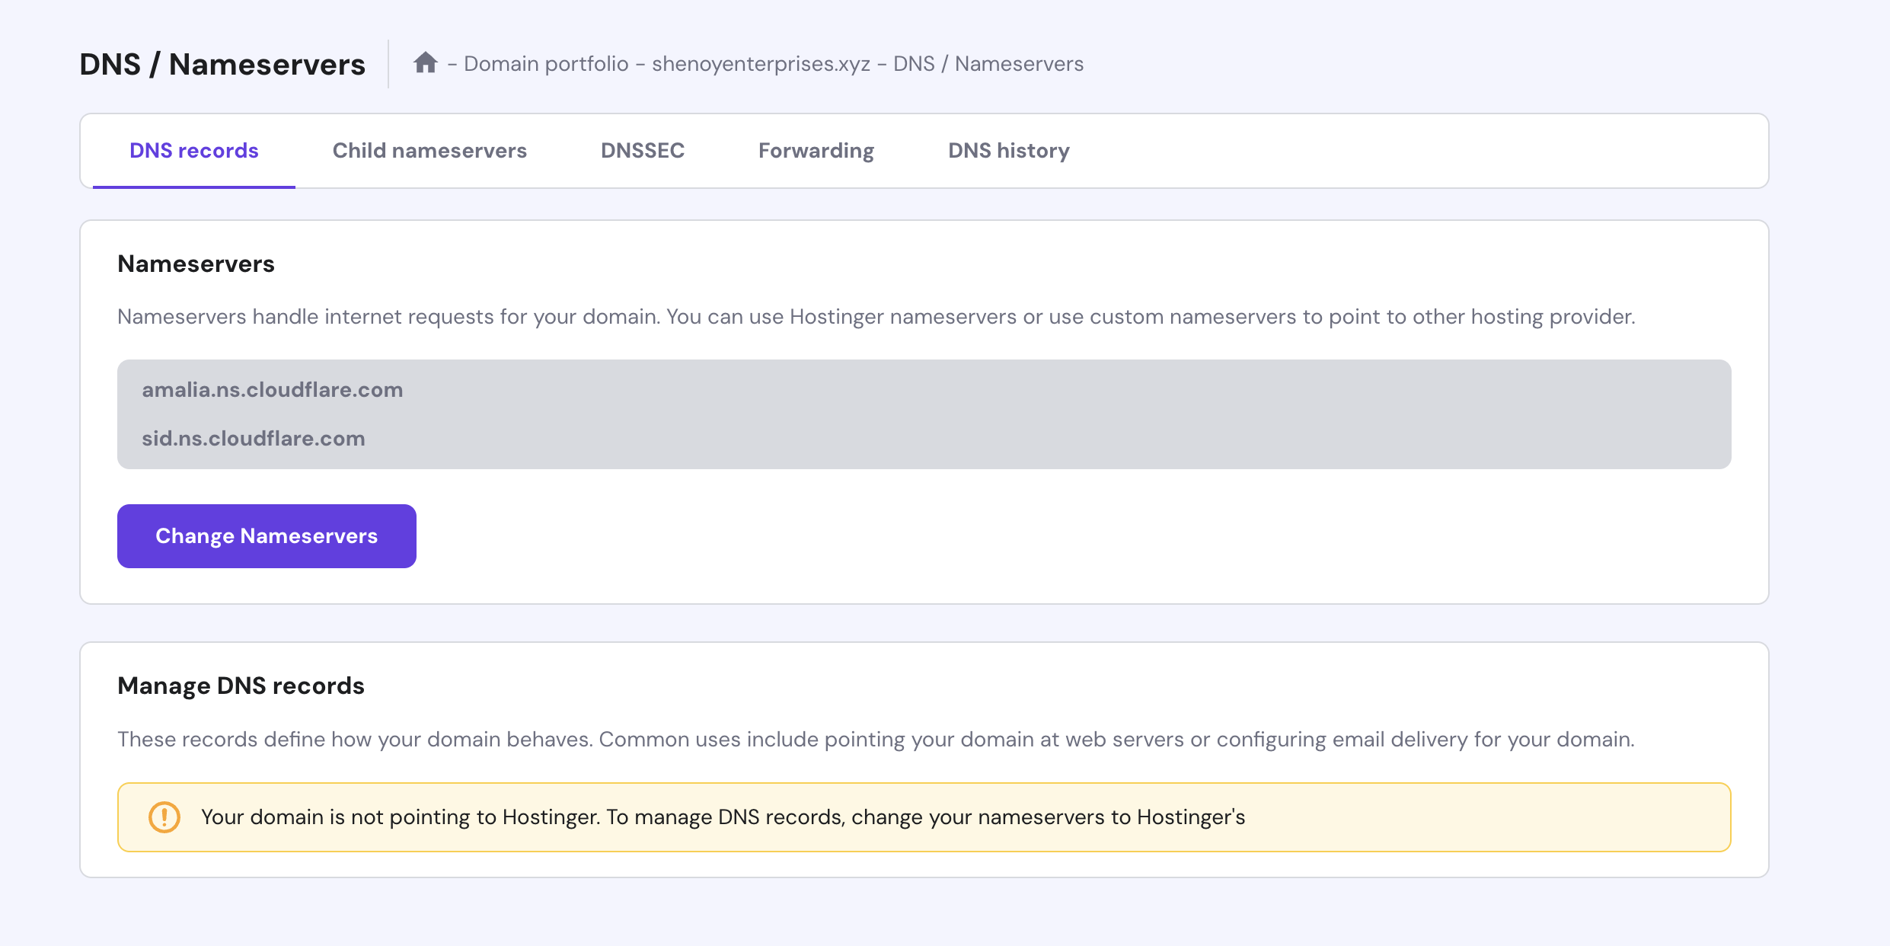
Task: Click DNS / Nameservers breadcrumb entry
Action: pos(988,64)
